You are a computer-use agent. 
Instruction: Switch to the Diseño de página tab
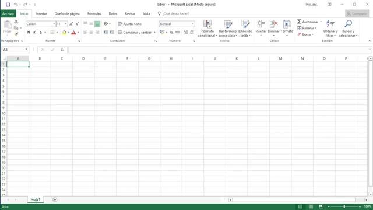67,14
